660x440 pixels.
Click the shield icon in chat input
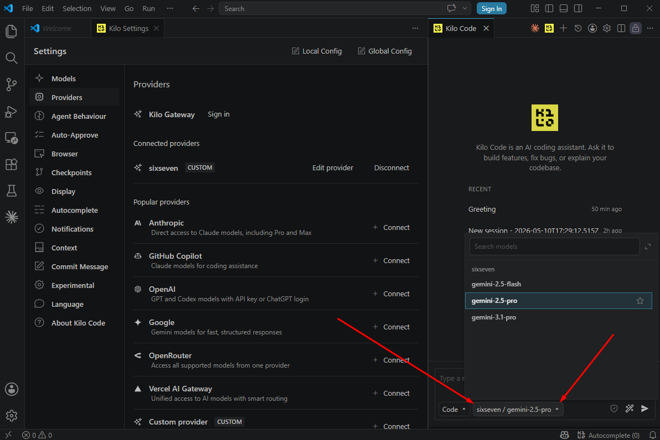tap(614, 408)
